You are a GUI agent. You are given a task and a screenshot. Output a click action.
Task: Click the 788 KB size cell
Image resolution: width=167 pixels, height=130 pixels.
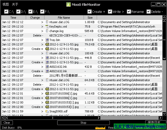89,111
